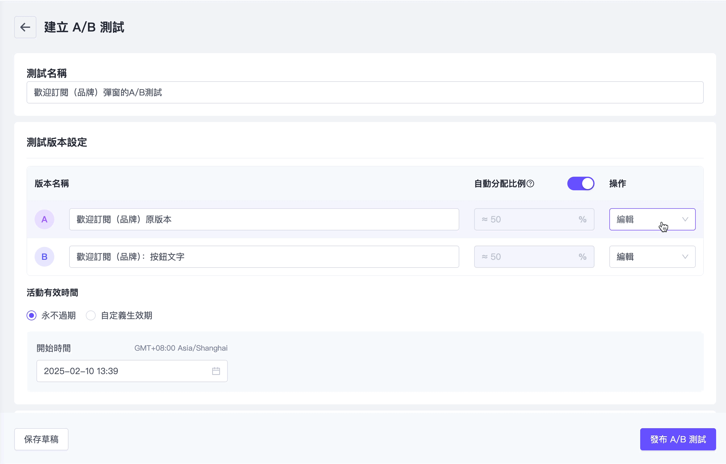726x464 pixels.
Task: Open the 編輯 dropdown for version B
Action: [642, 257]
